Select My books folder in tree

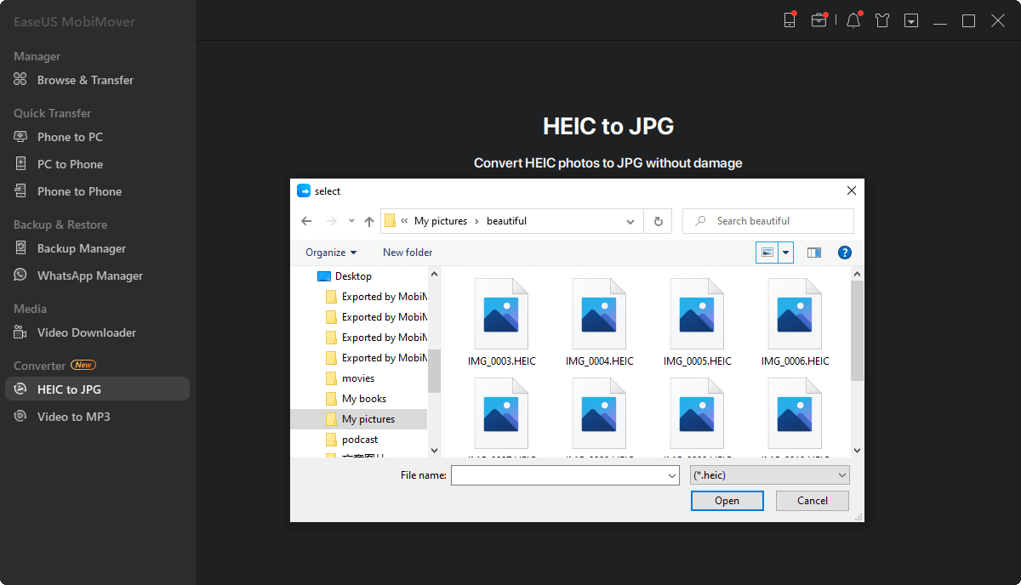tap(364, 399)
